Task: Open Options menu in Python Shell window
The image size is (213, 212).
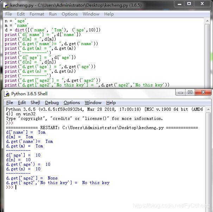Action: point(71,103)
